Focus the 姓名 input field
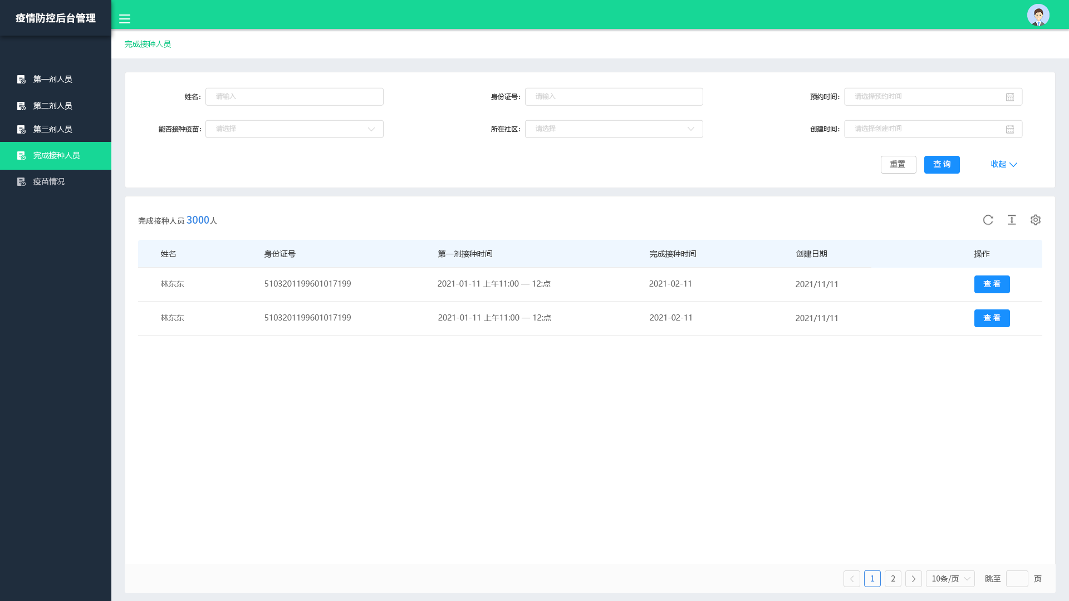Viewport: 1069px width, 601px height. pos(294,97)
